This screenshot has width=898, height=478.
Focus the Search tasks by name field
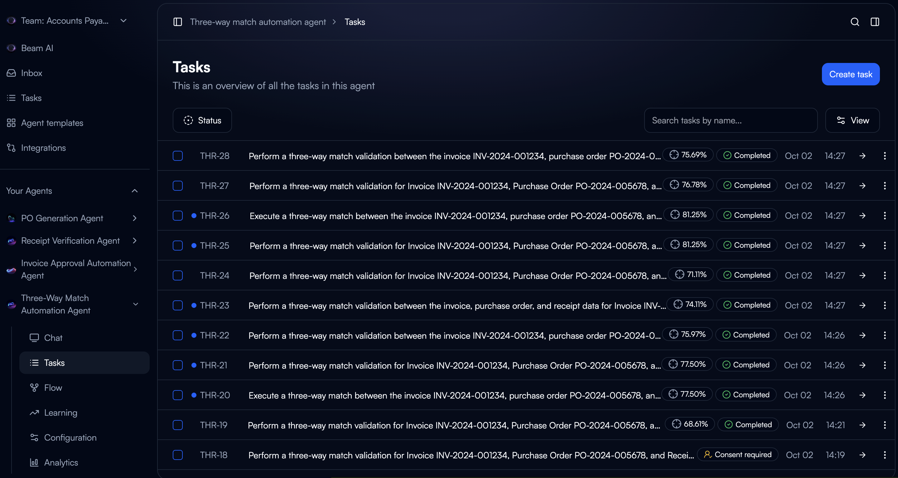click(x=730, y=121)
